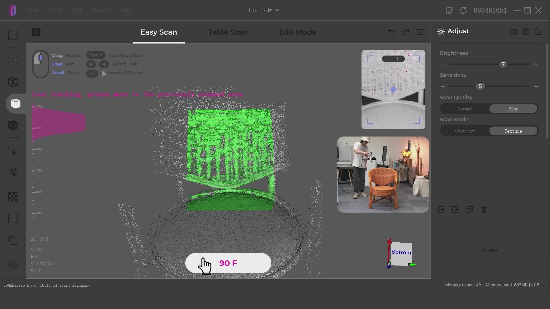Viewport: 550px width, 309px height.
Task: Click the Brightness slider handle showing 7
Action: 503,64
